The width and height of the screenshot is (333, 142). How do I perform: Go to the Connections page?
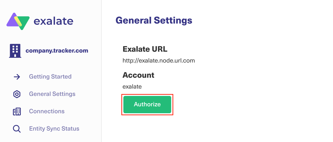coord(47,111)
